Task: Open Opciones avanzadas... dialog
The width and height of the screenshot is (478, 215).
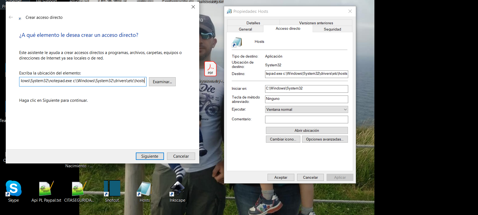Action: pyautogui.click(x=325, y=139)
